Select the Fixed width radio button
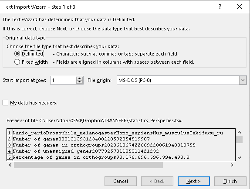Viewport: 250px width, 189px height. 17,62
